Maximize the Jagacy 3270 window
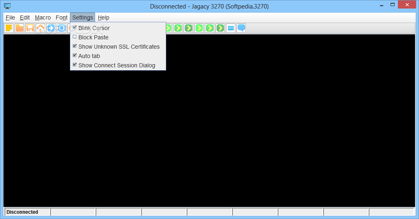Viewport: 419px width, 219px height. tap(393, 5)
